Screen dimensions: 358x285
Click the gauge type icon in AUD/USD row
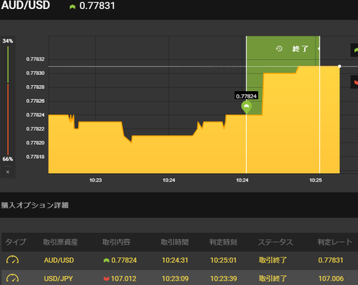coord(13,260)
